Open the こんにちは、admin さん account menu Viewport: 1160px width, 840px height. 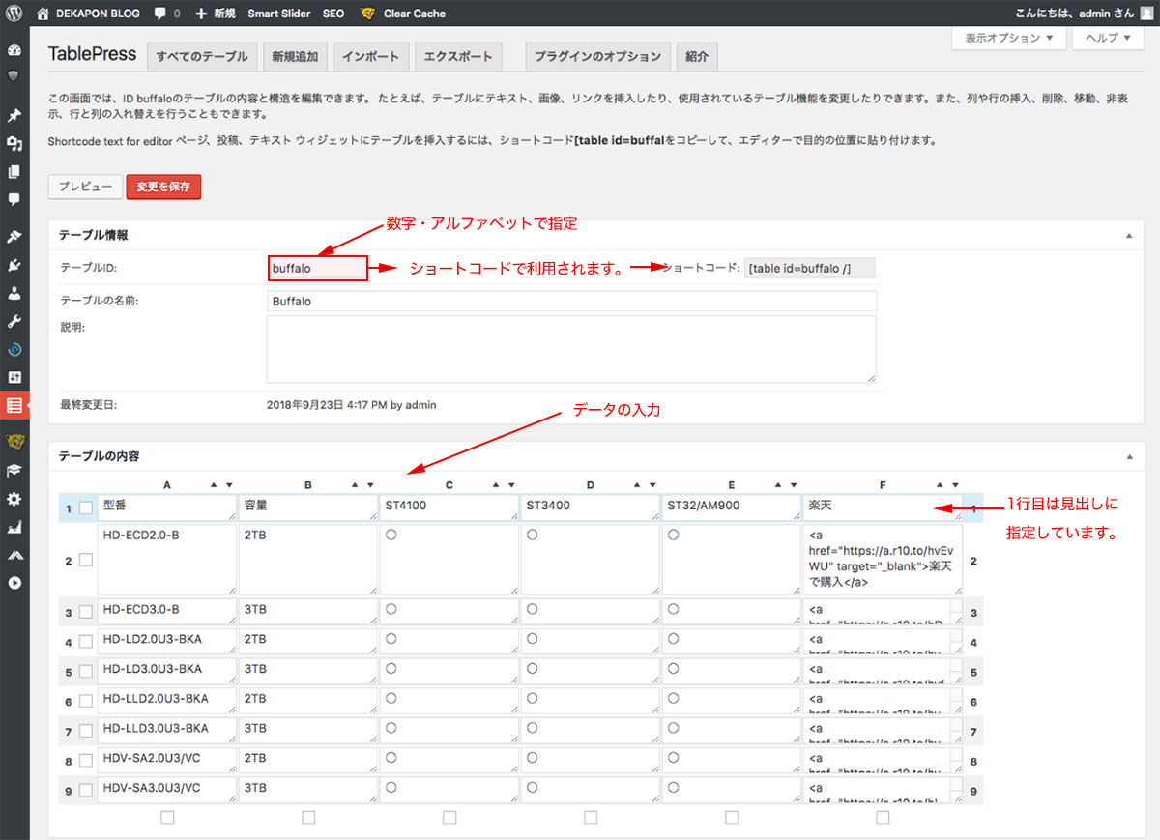1086,14
